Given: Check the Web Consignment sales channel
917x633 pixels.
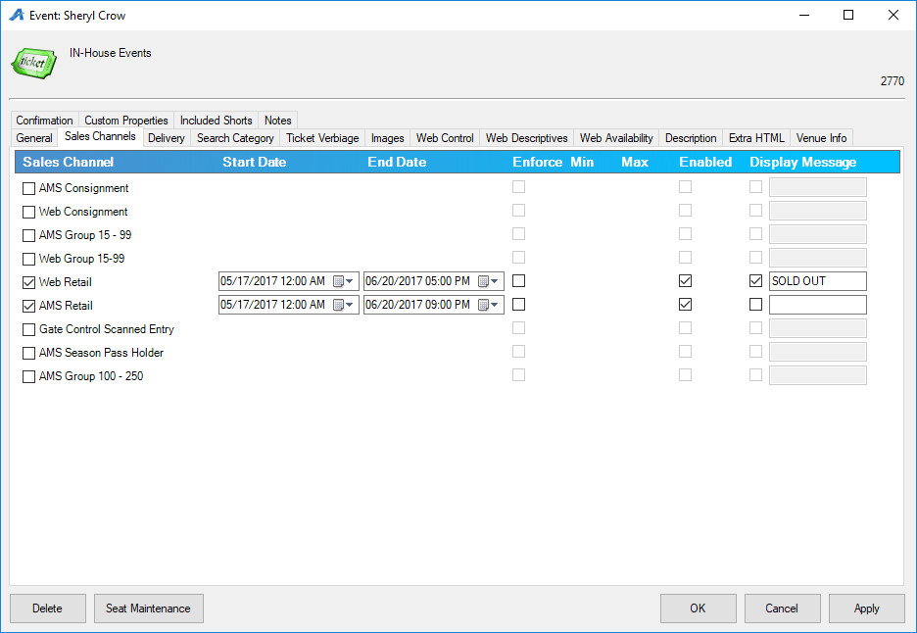Looking at the screenshot, I should pyautogui.click(x=28, y=212).
